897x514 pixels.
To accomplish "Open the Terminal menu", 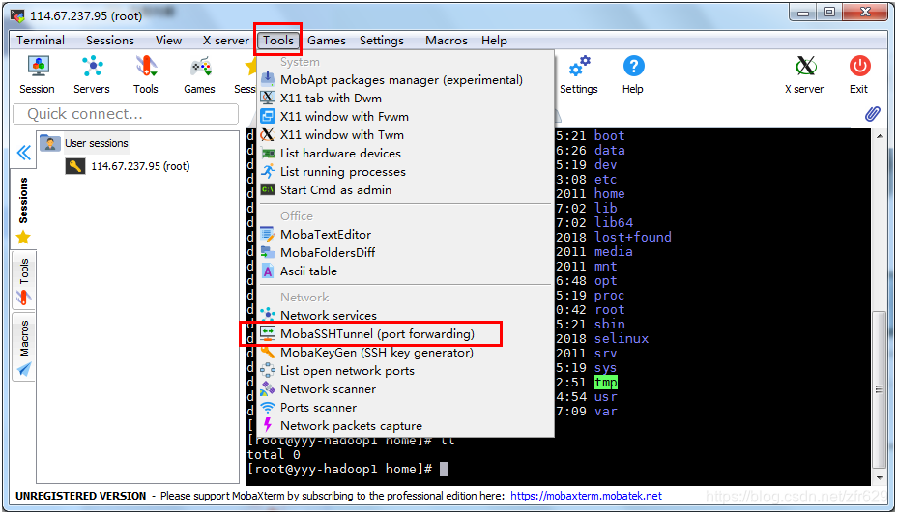I will click(40, 41).
